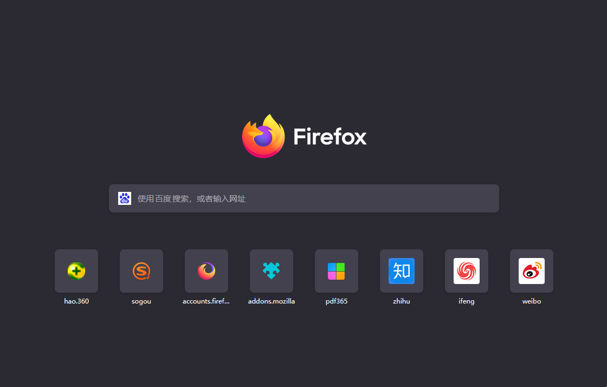Open the pdf365 colorful squares tile
The height and width of the screenshot is (387, 607).
[x=337, y=271]
